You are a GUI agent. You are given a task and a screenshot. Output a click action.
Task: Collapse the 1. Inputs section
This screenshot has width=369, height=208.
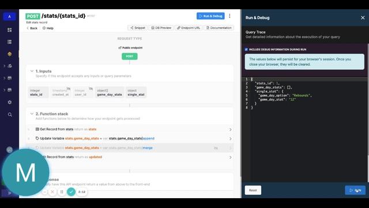(x=32, y=71)
